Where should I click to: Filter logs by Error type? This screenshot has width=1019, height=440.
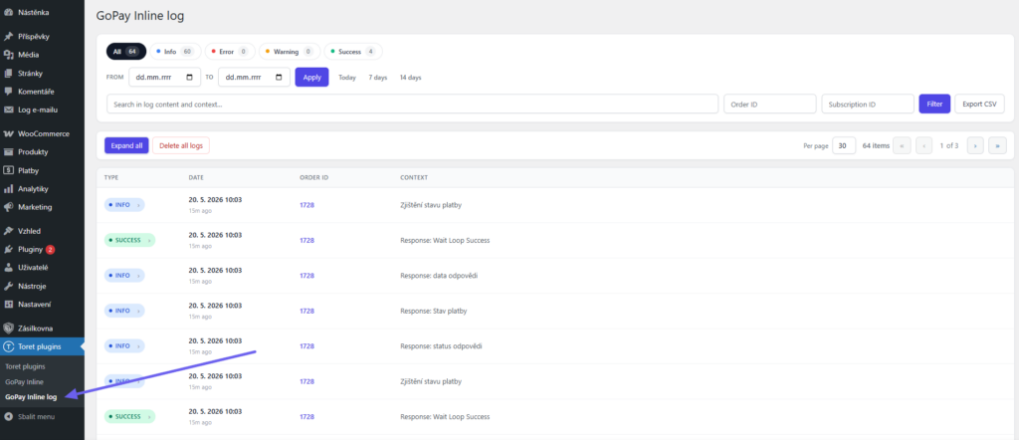[x=230, y=52]
